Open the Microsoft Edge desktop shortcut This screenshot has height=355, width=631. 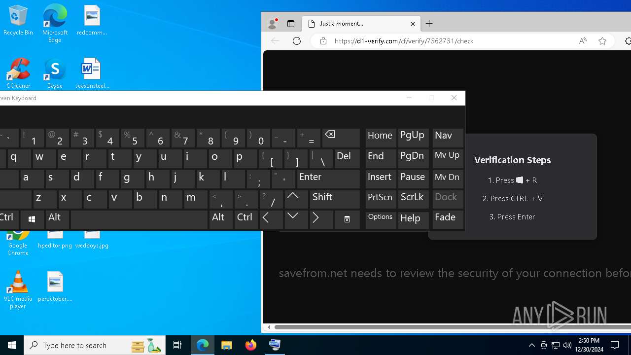point(55,24)
